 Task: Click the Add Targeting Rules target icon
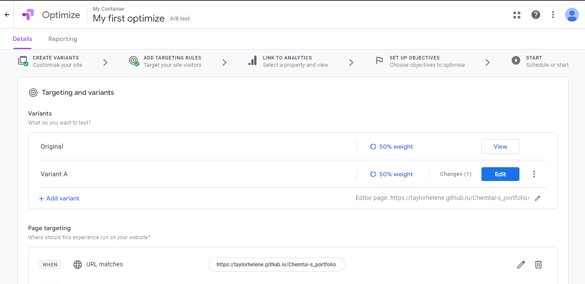(x=134, y=61)
